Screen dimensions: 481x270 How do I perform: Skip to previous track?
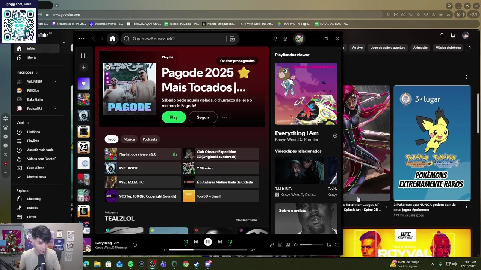[x=196, y=242]
